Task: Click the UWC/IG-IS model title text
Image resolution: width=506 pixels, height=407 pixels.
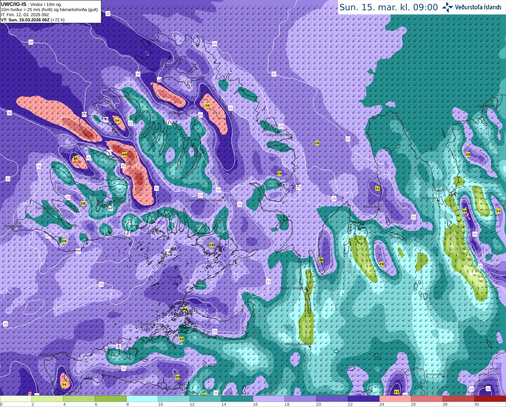Action: point(14,4)
